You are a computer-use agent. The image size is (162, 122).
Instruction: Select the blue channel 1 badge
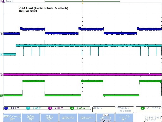(6, 108)
